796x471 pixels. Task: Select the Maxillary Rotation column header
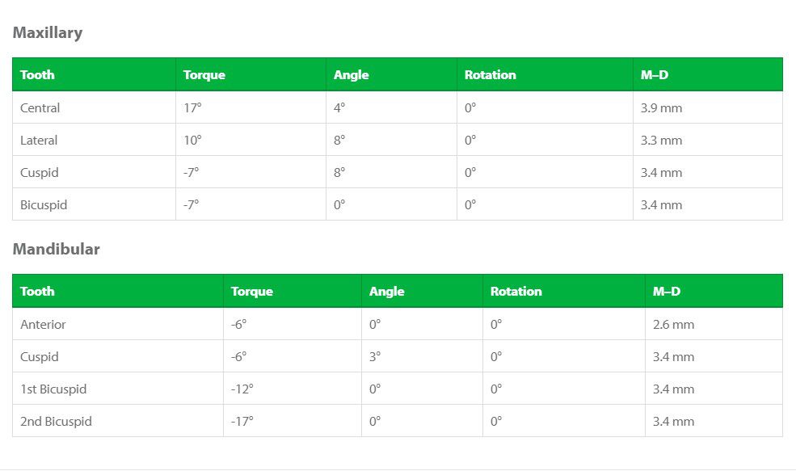point(490,74)
